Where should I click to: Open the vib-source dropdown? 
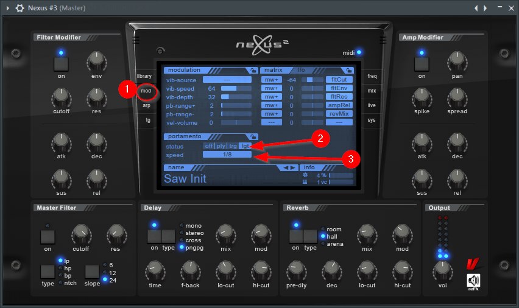(x=227, y=80)
